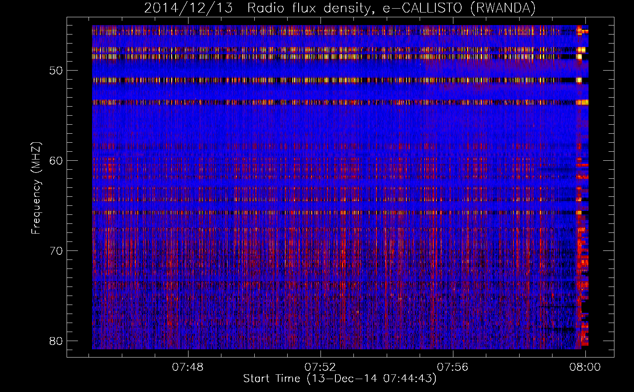Click the 07:56 time tick label

(453, 367)
